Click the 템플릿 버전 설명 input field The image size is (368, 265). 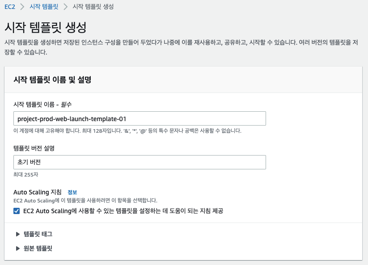point(140,162)
